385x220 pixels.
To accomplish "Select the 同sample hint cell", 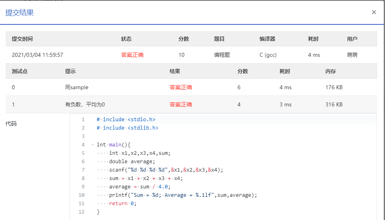I will (77, 87).
